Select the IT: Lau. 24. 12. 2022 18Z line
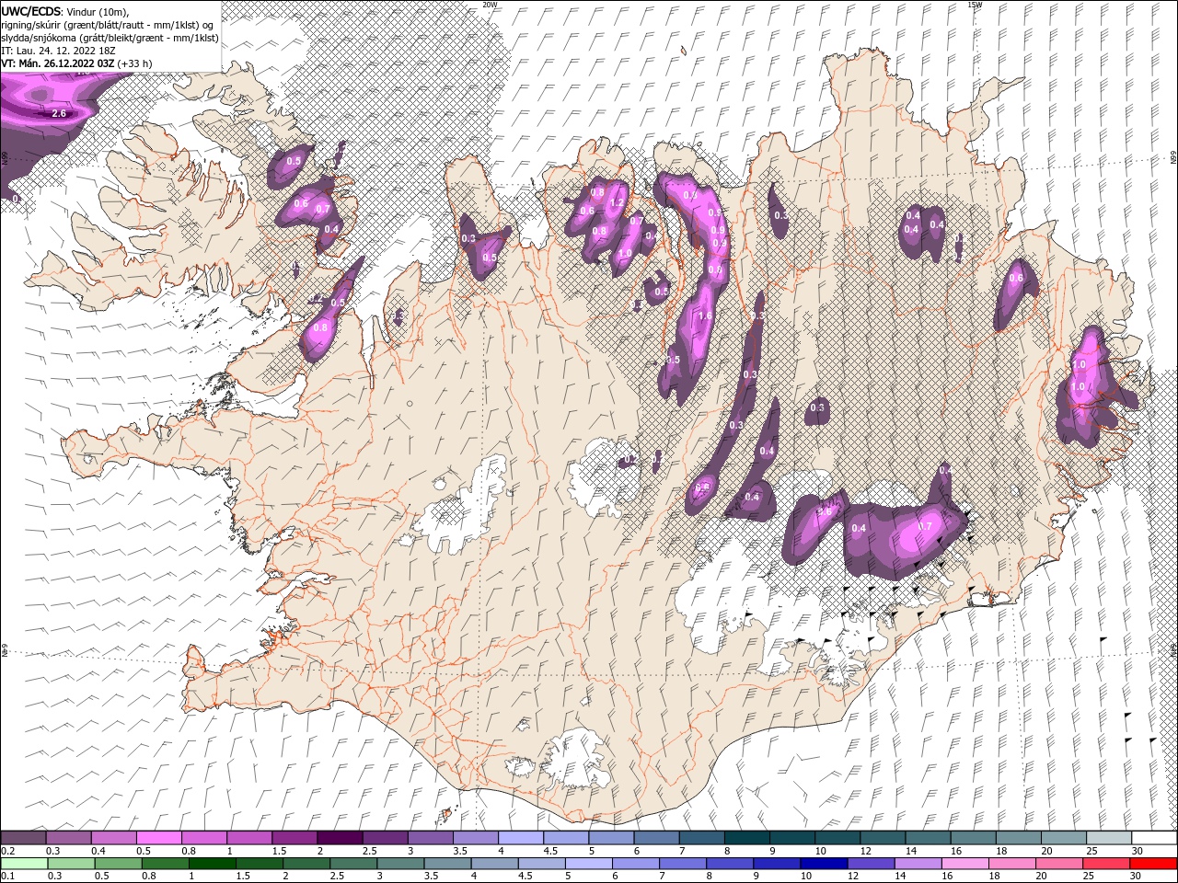This screenshot has width=1178, height=883. 58,51
